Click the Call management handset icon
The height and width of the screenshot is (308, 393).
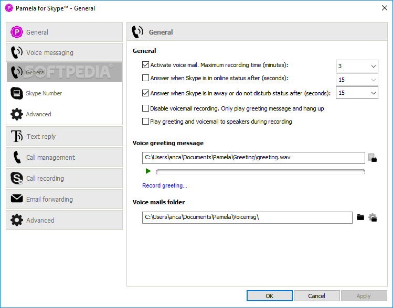[17, 157]
